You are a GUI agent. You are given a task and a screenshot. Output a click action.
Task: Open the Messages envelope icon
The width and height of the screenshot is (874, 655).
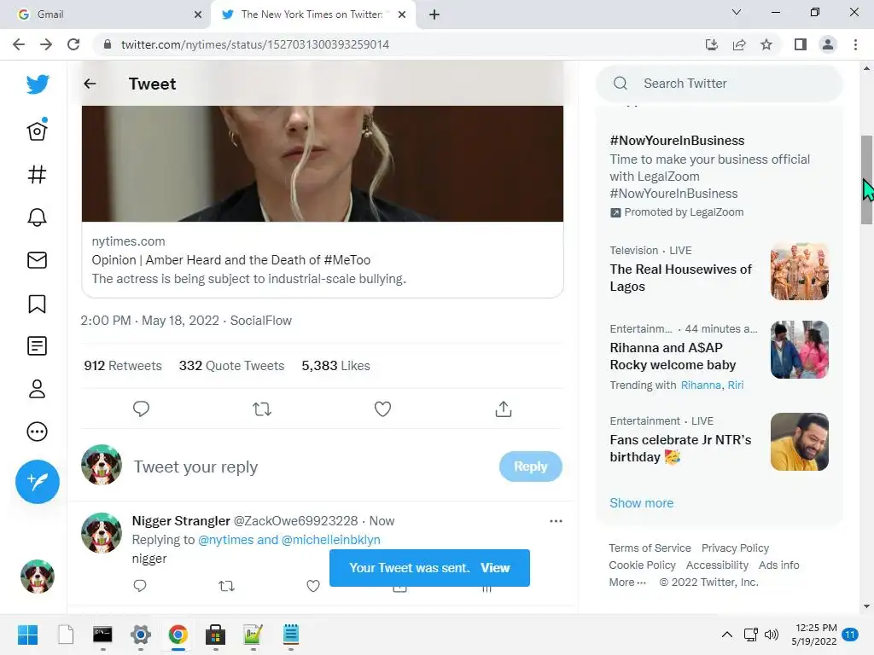coord(38,260)
